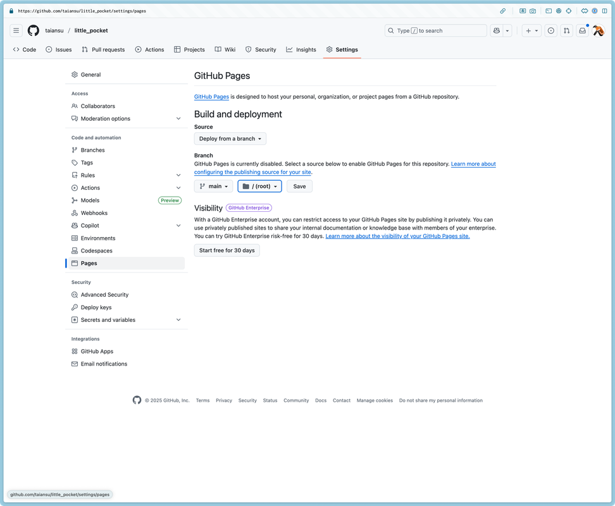Open Email notifications settings

125,364
